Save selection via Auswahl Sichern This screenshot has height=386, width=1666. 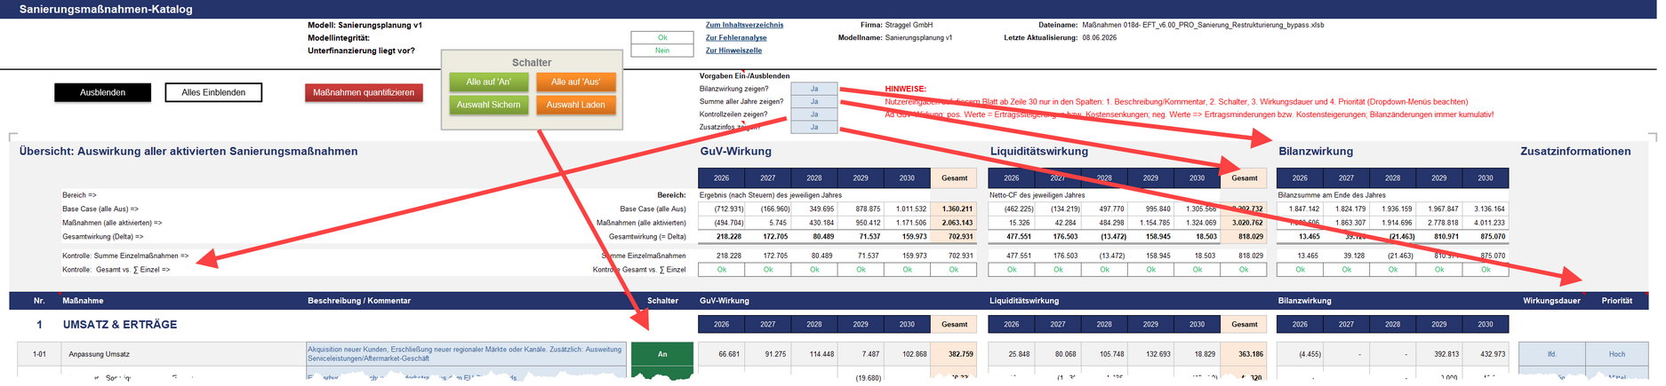tap(489, 105)
